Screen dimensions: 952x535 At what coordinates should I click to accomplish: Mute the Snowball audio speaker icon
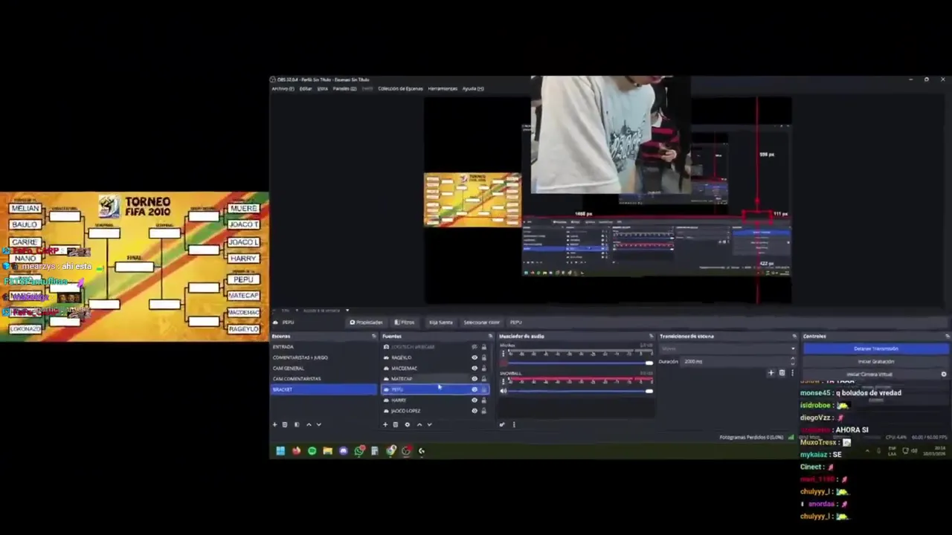tap(503, 391)
